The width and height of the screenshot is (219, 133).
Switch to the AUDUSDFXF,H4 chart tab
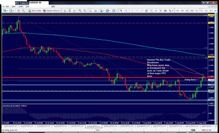pyautogui.click(x=60, y=126)
